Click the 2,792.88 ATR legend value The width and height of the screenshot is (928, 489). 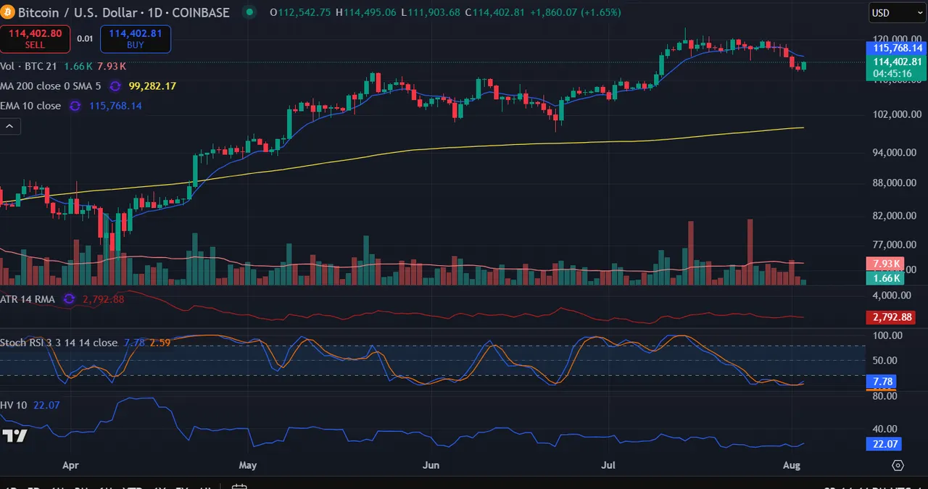click(x=104, y=298)
